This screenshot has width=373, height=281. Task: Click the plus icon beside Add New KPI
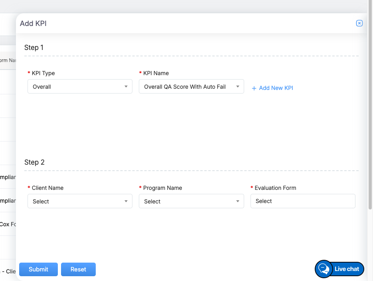[x=254, y=88]
